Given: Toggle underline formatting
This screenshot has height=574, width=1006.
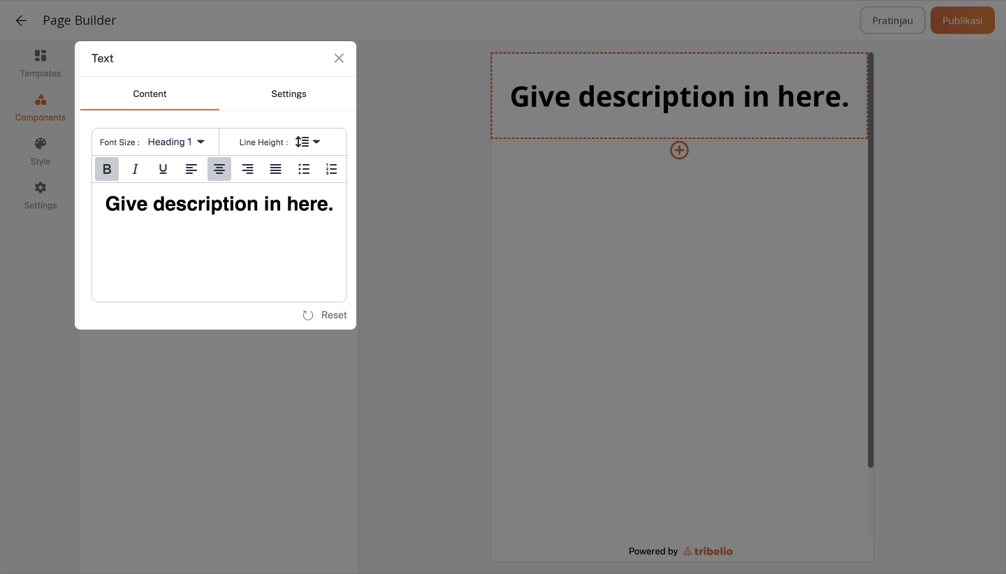Looking at the screenshot, I should 163,169.
